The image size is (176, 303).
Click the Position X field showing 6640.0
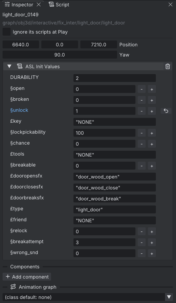pos(21,45)
